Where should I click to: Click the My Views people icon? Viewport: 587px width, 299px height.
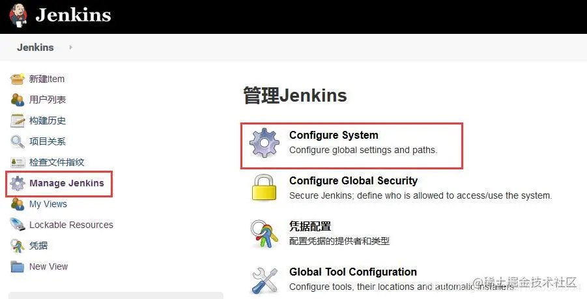click(x=17, y=205)
